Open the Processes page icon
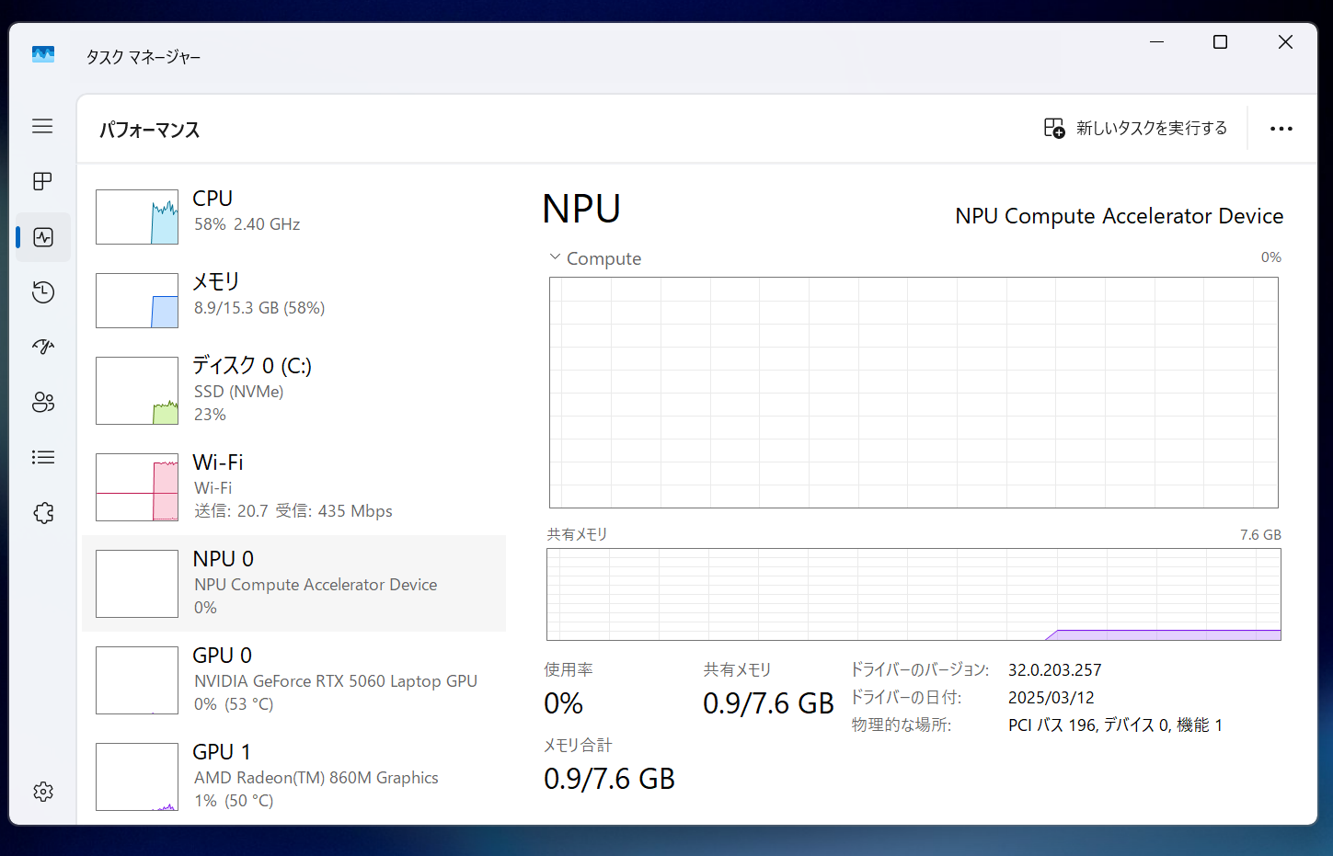This screenshot has width=1333, height=856. pos(42,181)
